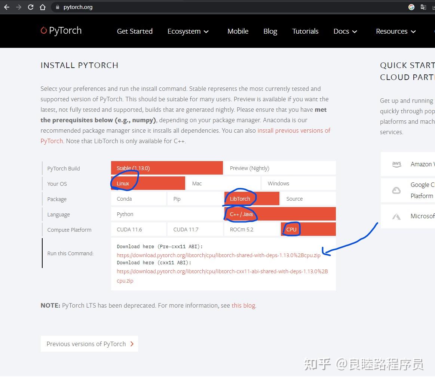Screen dimensions: 435x382
Task: Select the Amazon Web Services partner icon
Action: pyautogui.click(x=396, y=164)
